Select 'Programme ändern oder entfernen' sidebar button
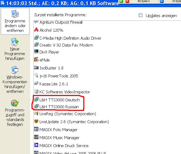Screen dimensions: 181x154 coord(15,21)
